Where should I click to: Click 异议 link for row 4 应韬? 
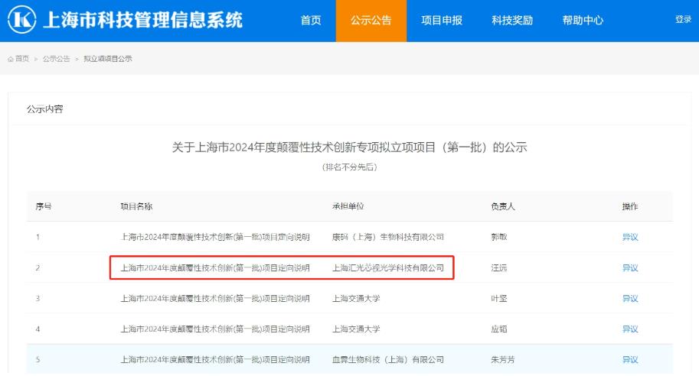pyautogui.click(x=630, y=329)
